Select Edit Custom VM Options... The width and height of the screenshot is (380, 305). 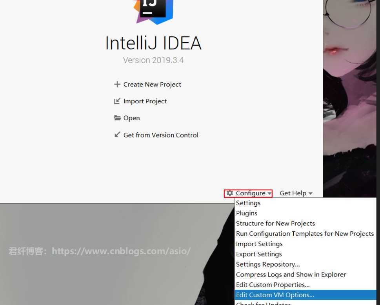point(305,295)
